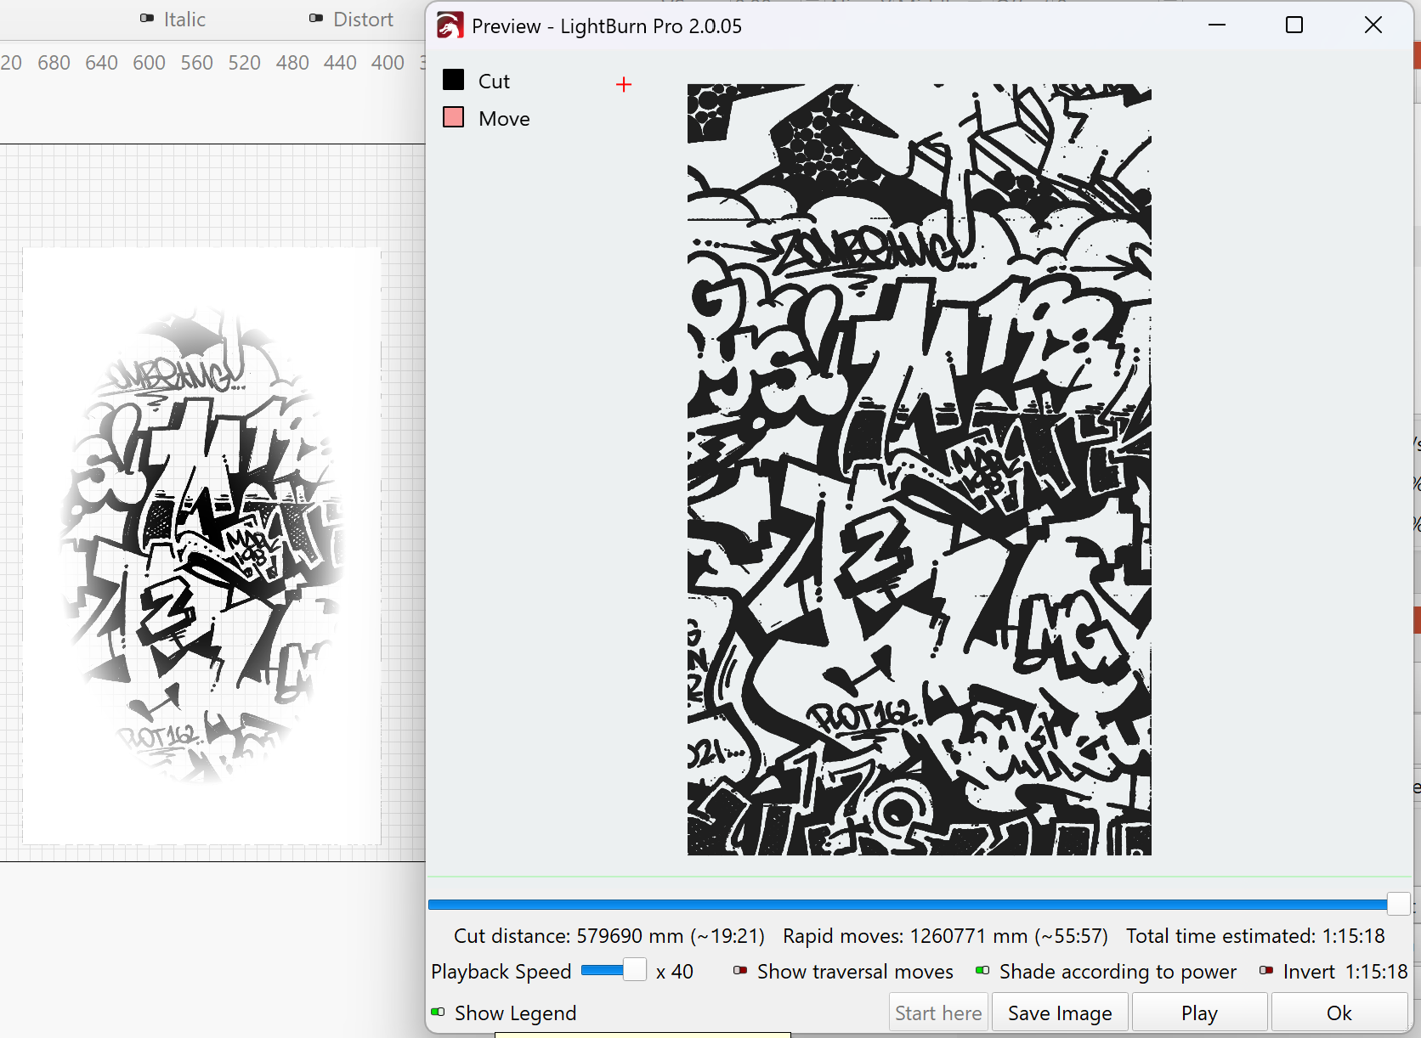This screenshot has height=1038, width=1421.
Task: Click the red crosshair origin marker
Action: [624, 84]
